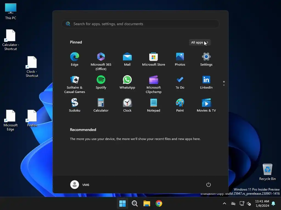Start Solitaire & Casual Games

pyautogui.click(x=75, y=85)
